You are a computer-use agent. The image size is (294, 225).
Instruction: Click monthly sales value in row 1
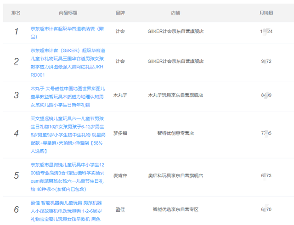point(266,31)
